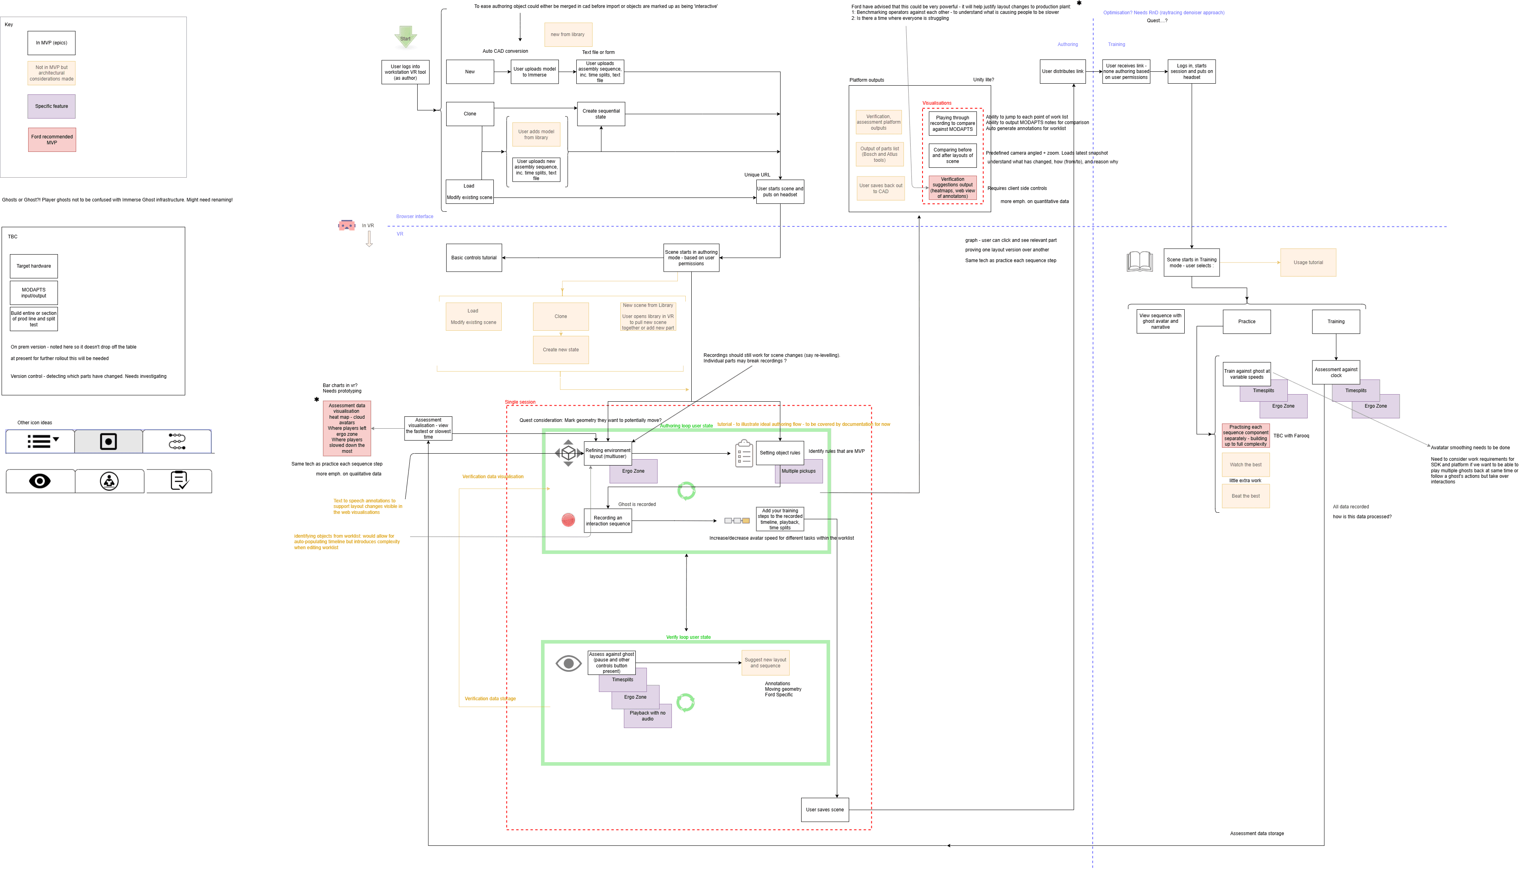Viewport: 1523px width, 870px height.
Task: Click the cube move-arrows icon beside Refining environment layout
Action: pyautogui.click(x=568, y=453)
